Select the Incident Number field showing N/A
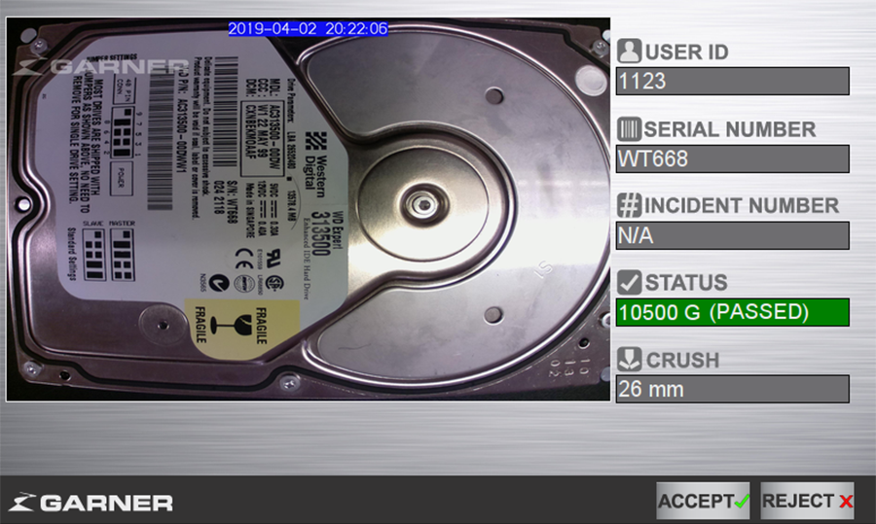 [732, 235]
